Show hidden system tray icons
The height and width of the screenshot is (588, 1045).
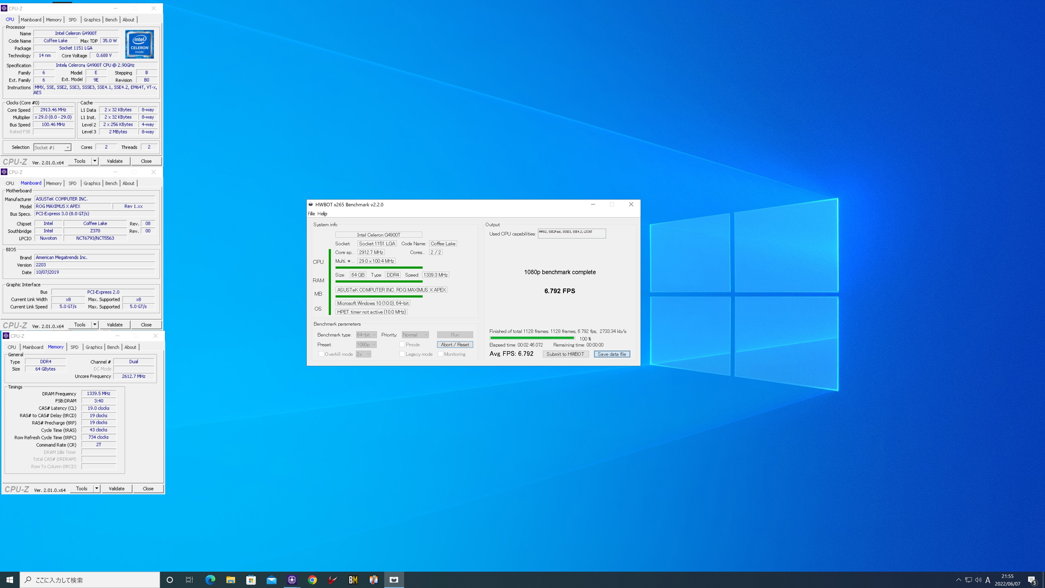pyautogui.click(x=958, y=580)
